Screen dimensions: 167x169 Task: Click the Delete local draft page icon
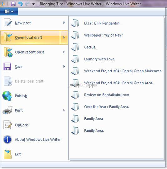[x=8, y=81]
